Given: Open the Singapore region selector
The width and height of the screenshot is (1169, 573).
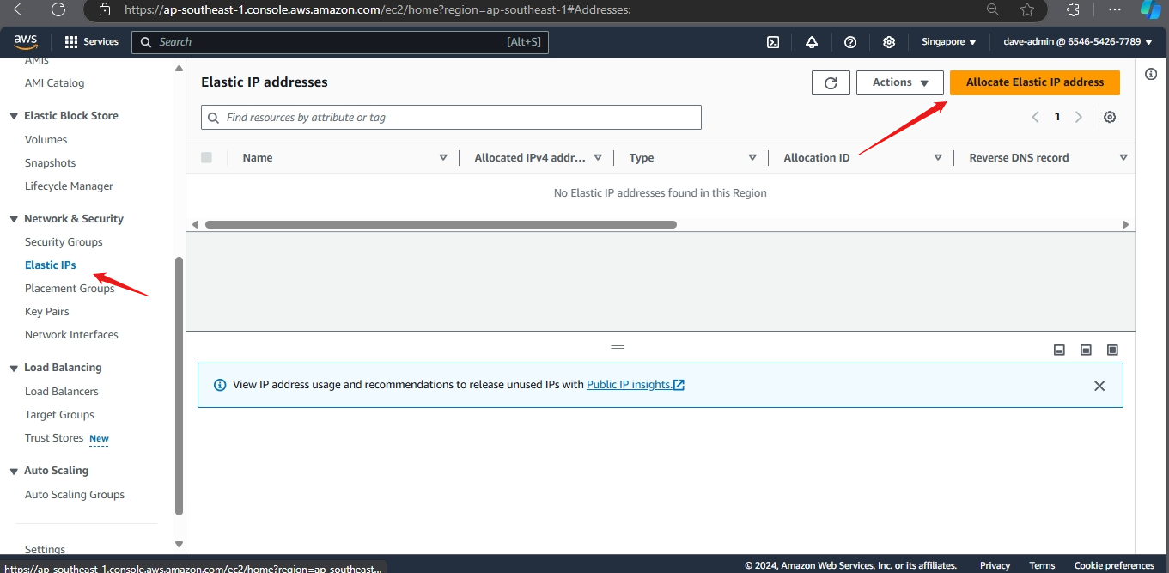Looking at the screenshot, I should click(x=948, y=42).
